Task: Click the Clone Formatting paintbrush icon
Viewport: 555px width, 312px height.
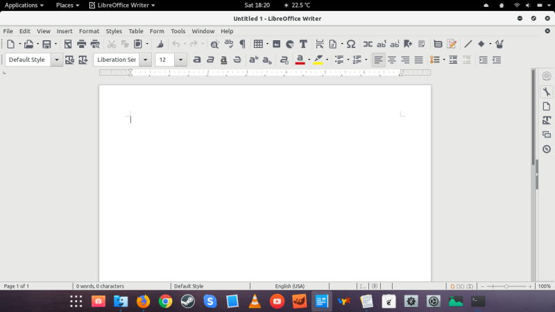Action: tap(160, 44)
